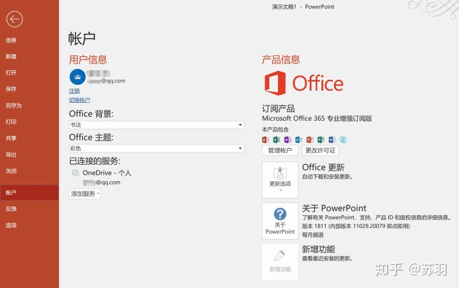
Task: Click the '每月频道' channel text
Action: click(x=312, y=235)
